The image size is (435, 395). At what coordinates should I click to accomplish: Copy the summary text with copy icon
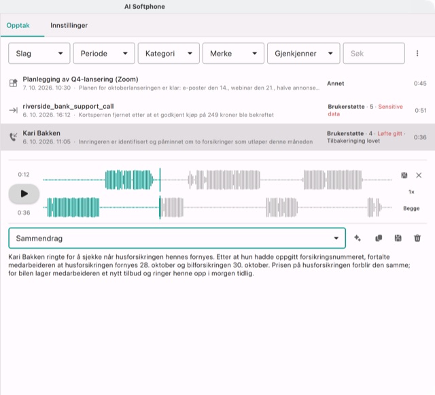click(x=379, y=238)
